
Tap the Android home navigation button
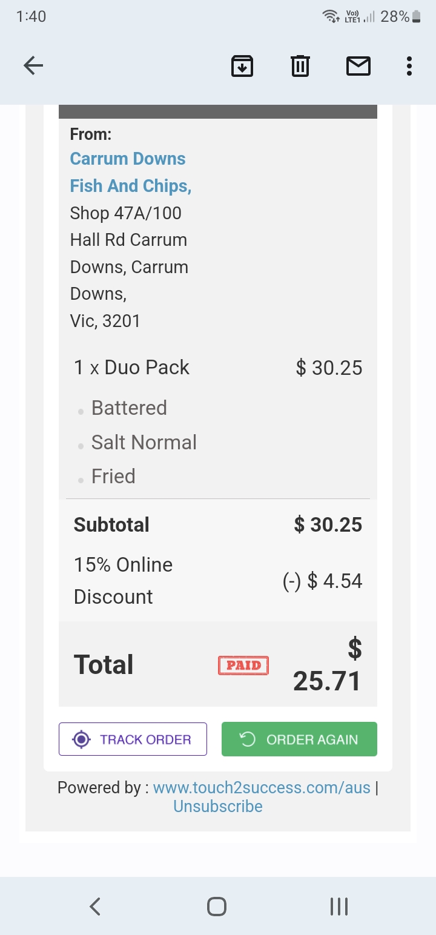217,906
